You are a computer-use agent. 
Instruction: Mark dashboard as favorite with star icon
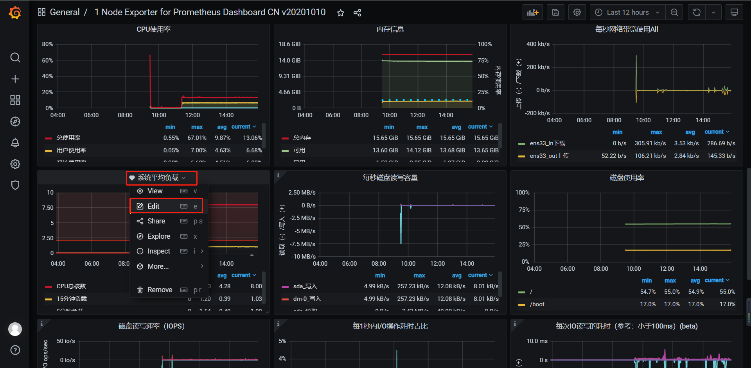[x=341, y=13]
